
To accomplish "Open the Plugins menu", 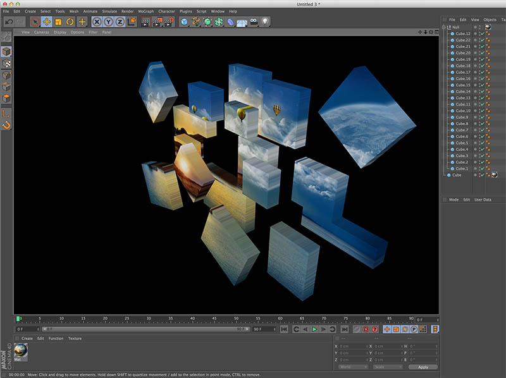I will click(x=185, y=11).
